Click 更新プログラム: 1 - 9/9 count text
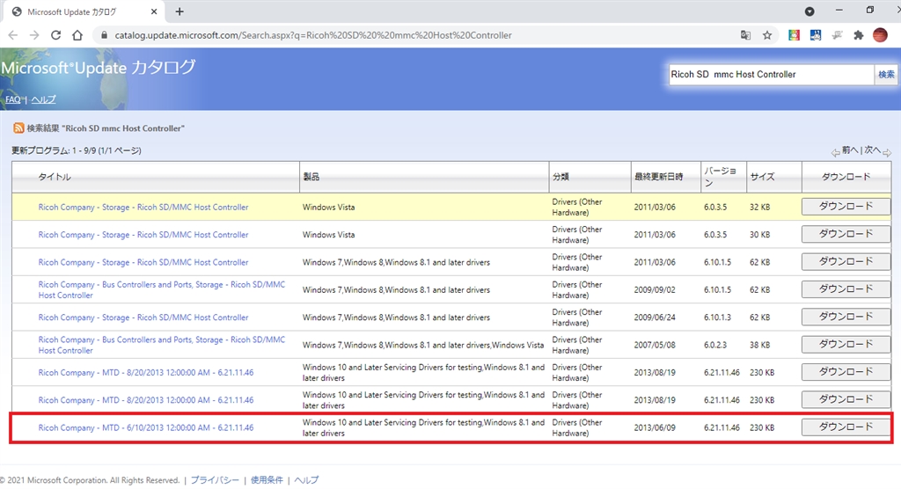The height and width of the screenshot is (489, 901). 77,150
